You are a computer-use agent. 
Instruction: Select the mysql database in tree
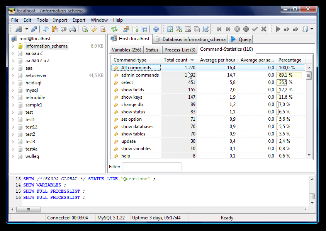(x=32, y=90)
